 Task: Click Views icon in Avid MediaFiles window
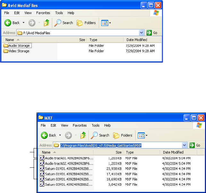coord(105,23)
